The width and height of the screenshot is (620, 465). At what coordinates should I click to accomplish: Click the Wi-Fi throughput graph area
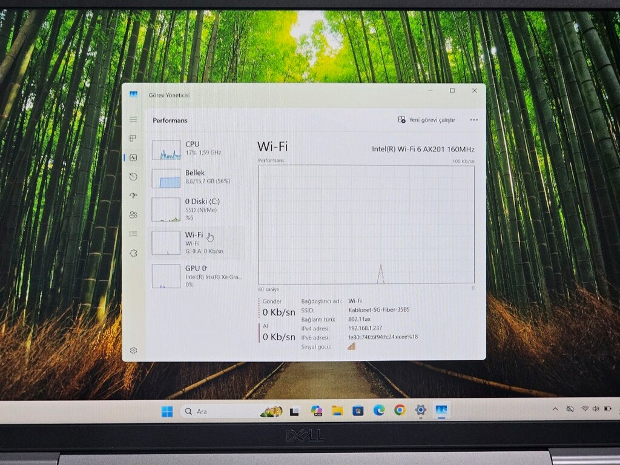pyautogui.click(x=366, y=224)
